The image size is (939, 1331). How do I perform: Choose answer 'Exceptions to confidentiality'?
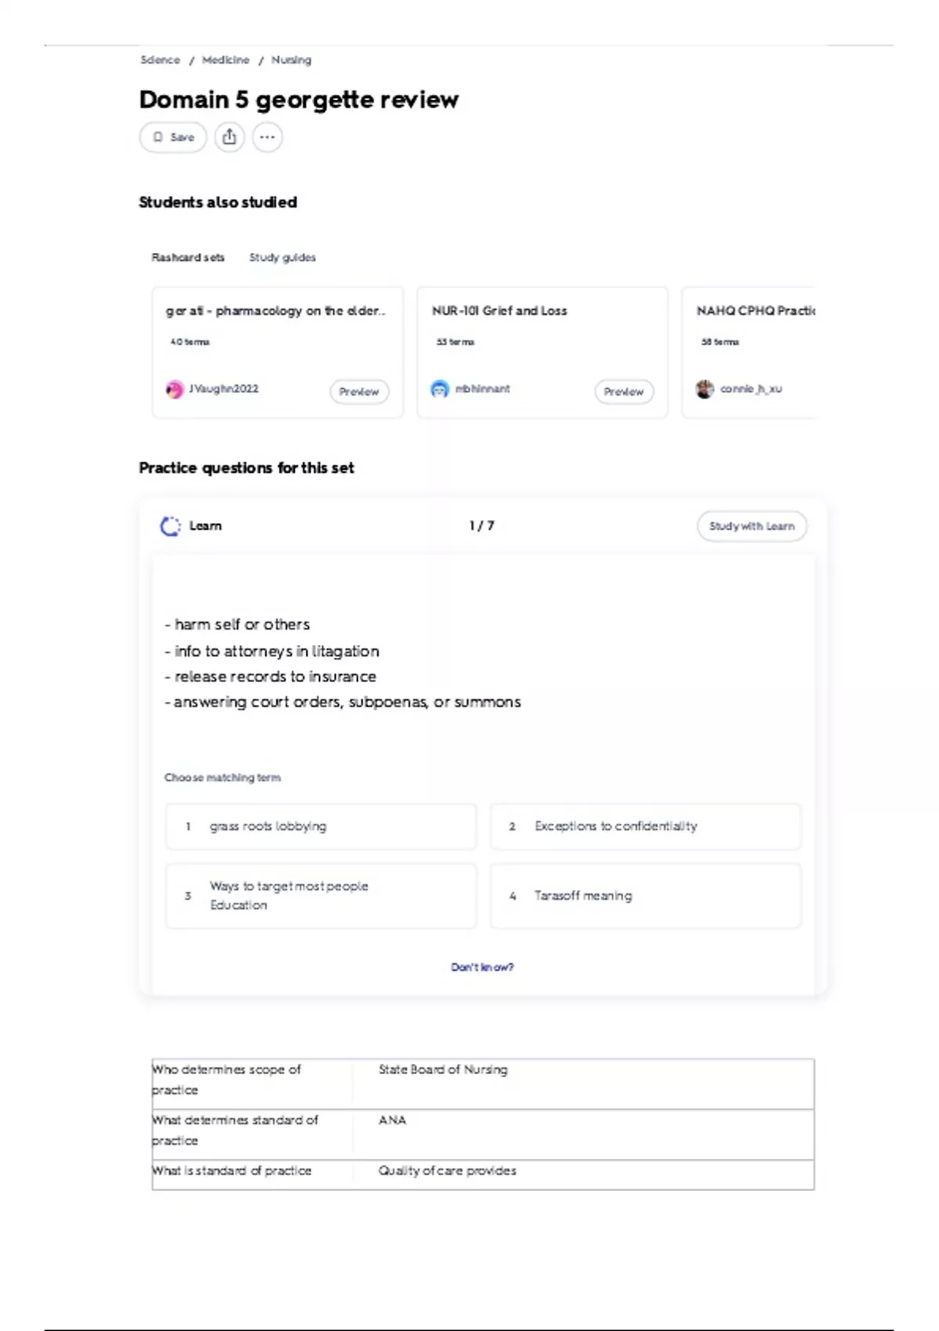pyautogui.click(x=646, y=826)
